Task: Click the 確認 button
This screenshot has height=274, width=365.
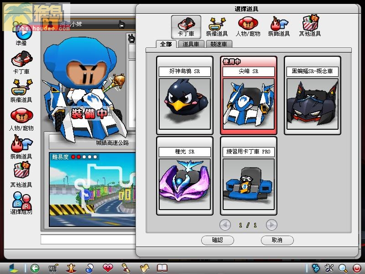Action: click(x=218, y=240)
